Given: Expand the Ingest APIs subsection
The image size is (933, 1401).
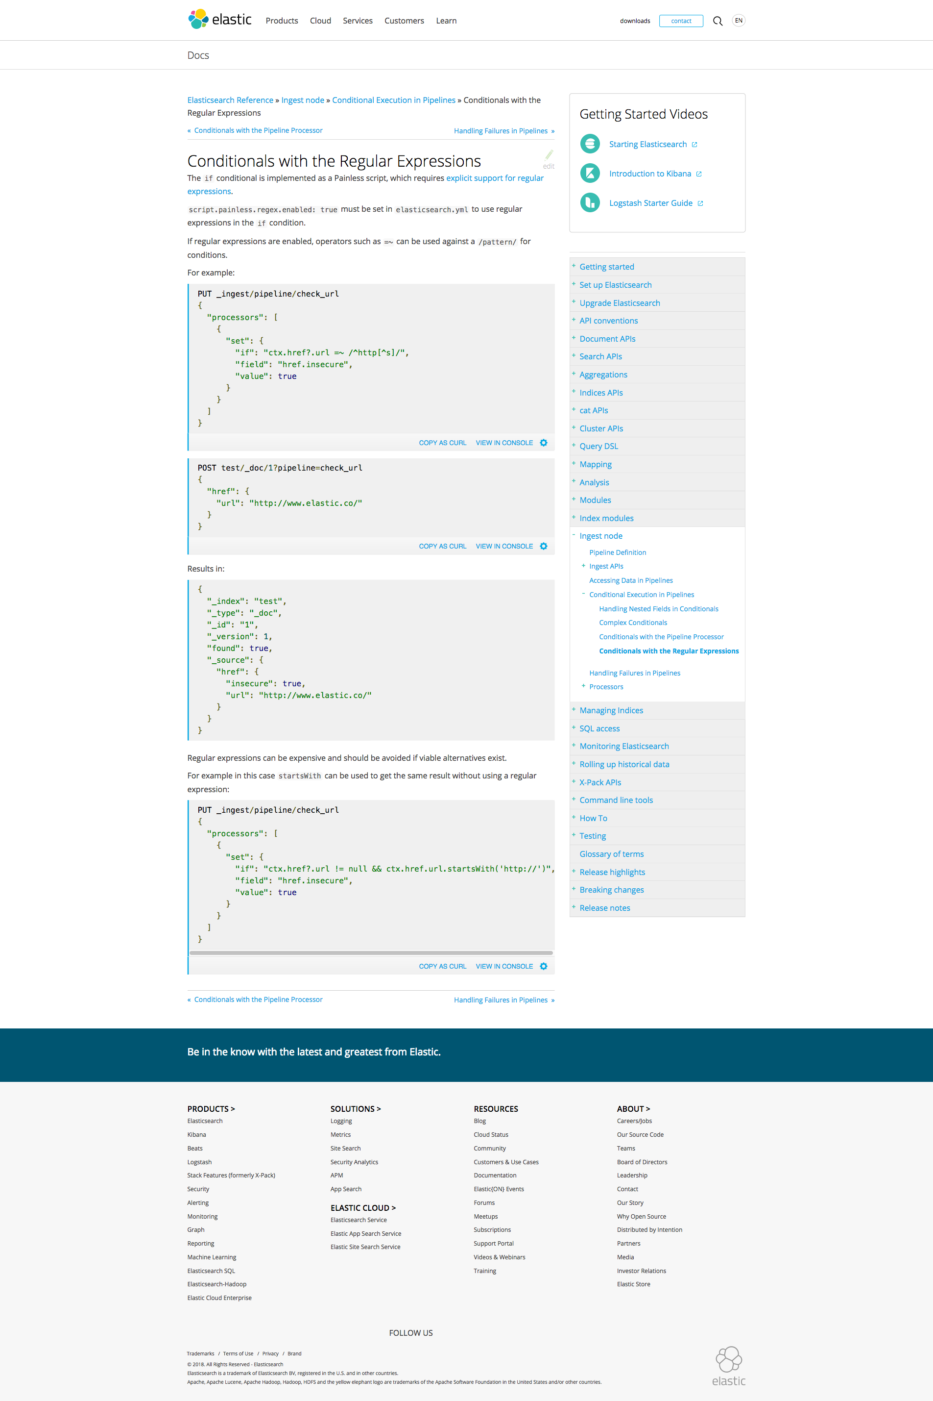Looking at the screenshot, I should pyautogui.click(x=583, y=566).
